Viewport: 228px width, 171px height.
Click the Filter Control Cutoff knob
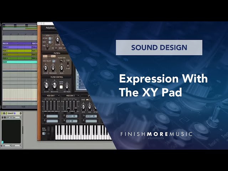tap(46, 85)
